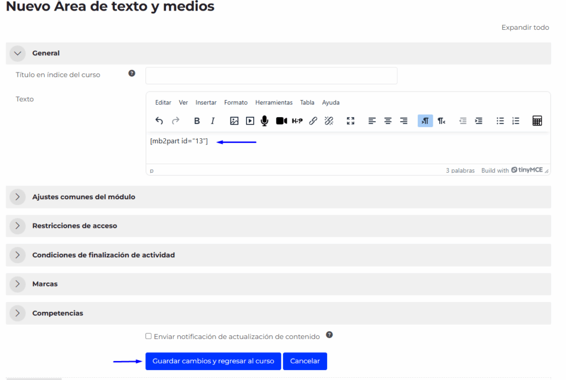Image resolution: width=566 pixels, height=380 pixels.
Task: Undo the last editor action
Action: click(x=159, y=121)
